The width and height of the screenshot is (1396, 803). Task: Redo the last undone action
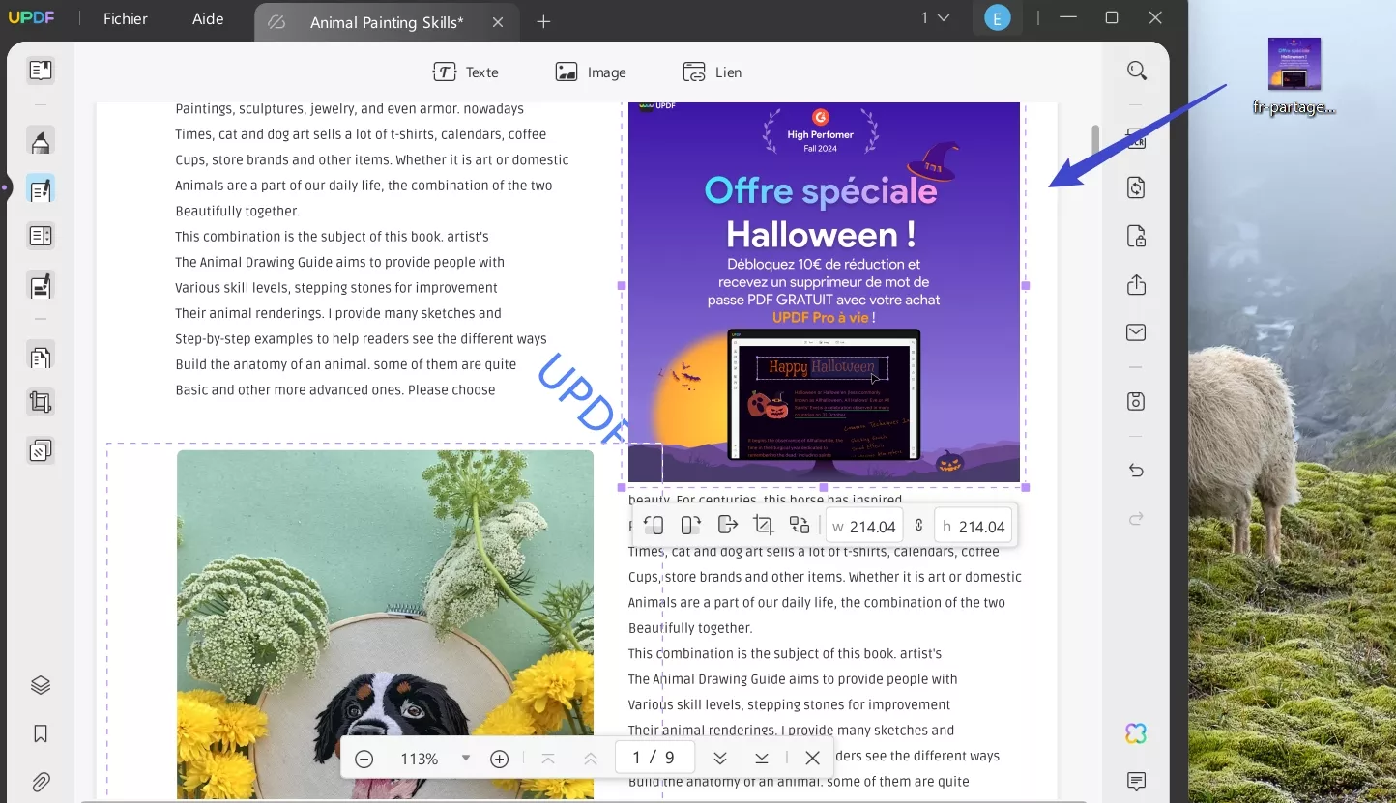click(1136, 520)
